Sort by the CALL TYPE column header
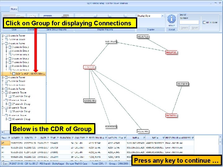This screenshot has width=223, height=167. 80,138
